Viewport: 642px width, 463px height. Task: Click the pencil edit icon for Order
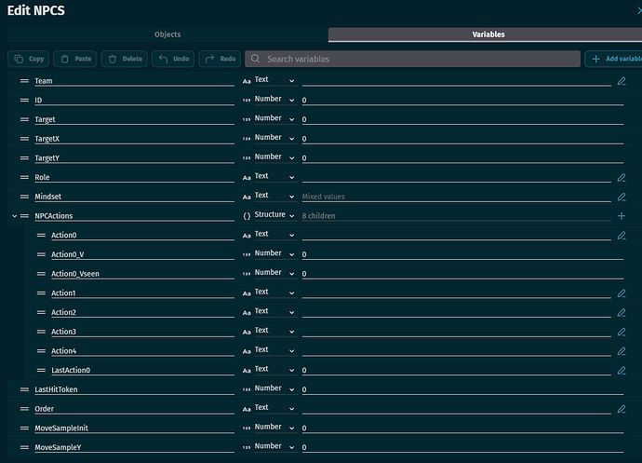pyautogui.click(x=622, y=409)
